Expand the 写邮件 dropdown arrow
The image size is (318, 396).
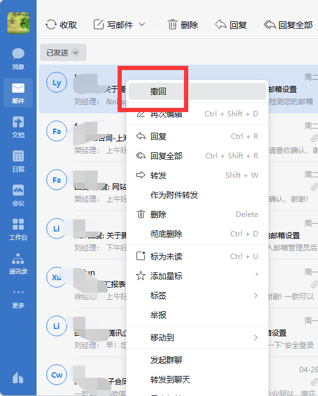click(x=142, y=24)
